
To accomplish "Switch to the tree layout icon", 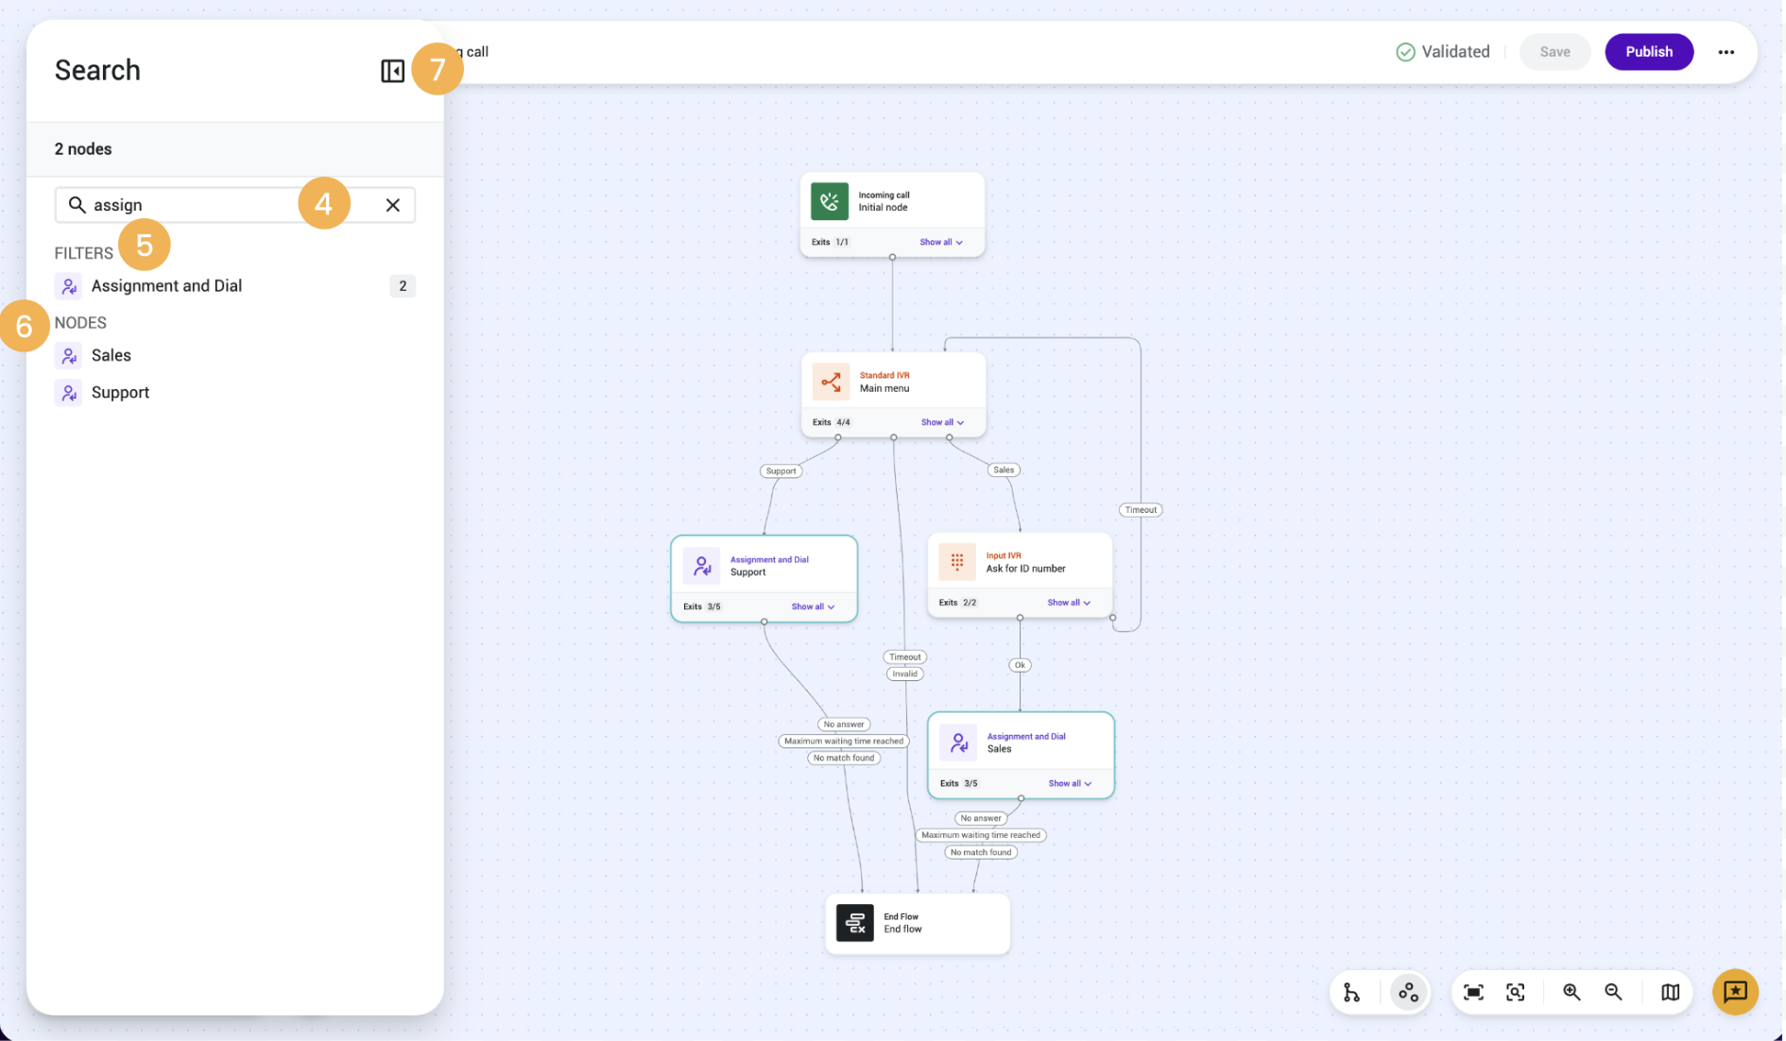I will coord(1352,992).
